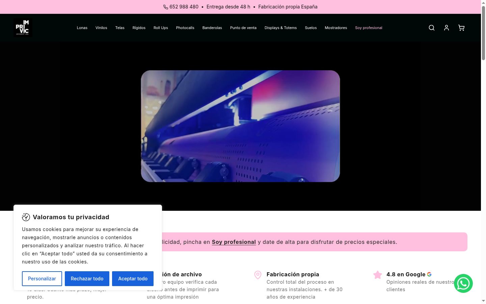Open the Mostradores menu

pyautogui.click(x=336, y=28)
